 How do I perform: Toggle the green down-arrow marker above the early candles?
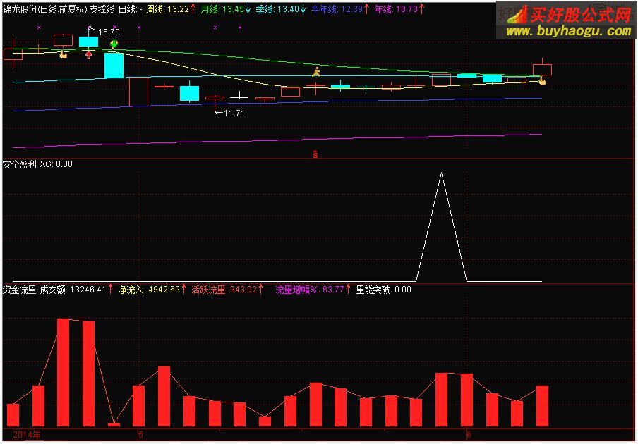(114, 44)
